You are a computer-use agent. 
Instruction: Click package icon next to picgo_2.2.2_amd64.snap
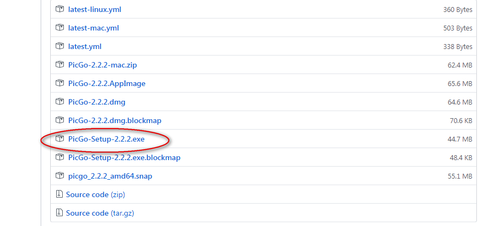pyautogui.click(x=60, y=176)
